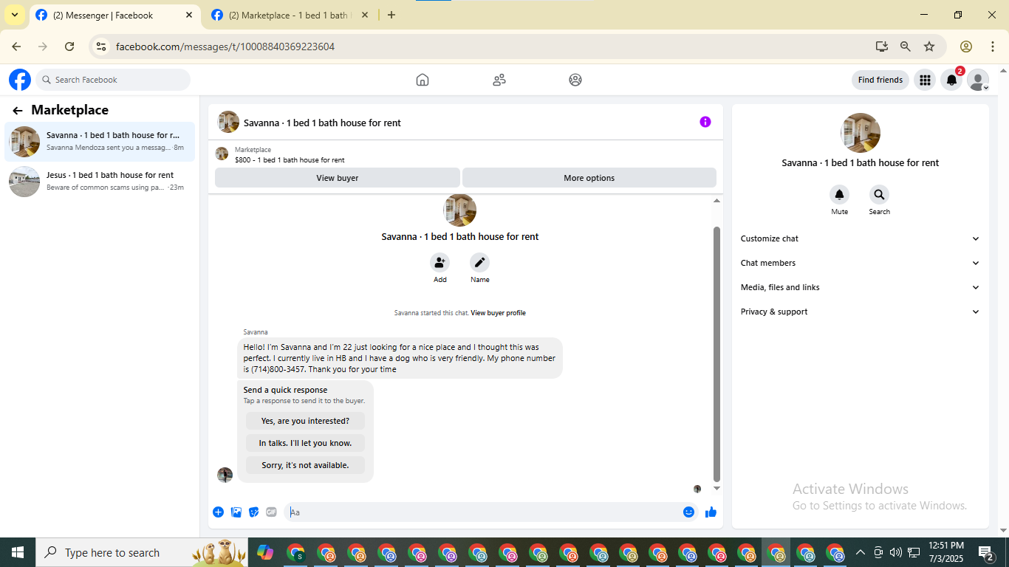Click the Name pencil icon in chat
Viewport: 1009px width, 567px height.
[480, 262]
